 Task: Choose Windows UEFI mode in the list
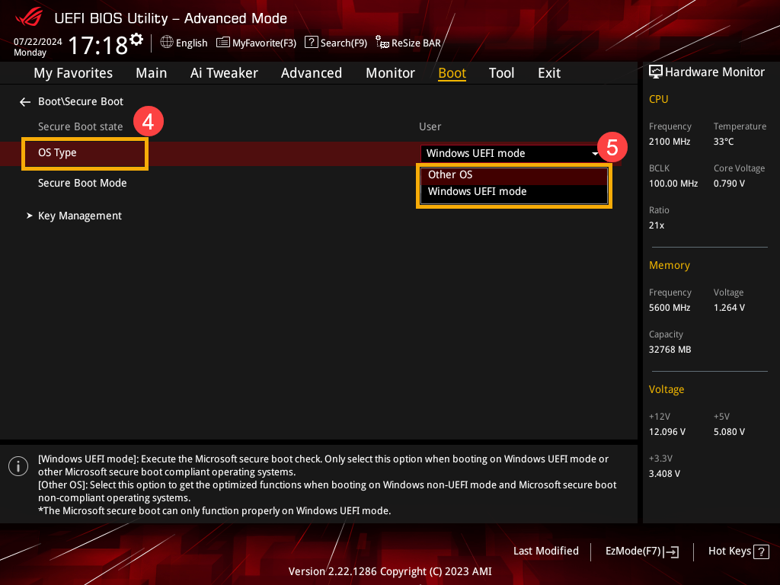point(477,192)
